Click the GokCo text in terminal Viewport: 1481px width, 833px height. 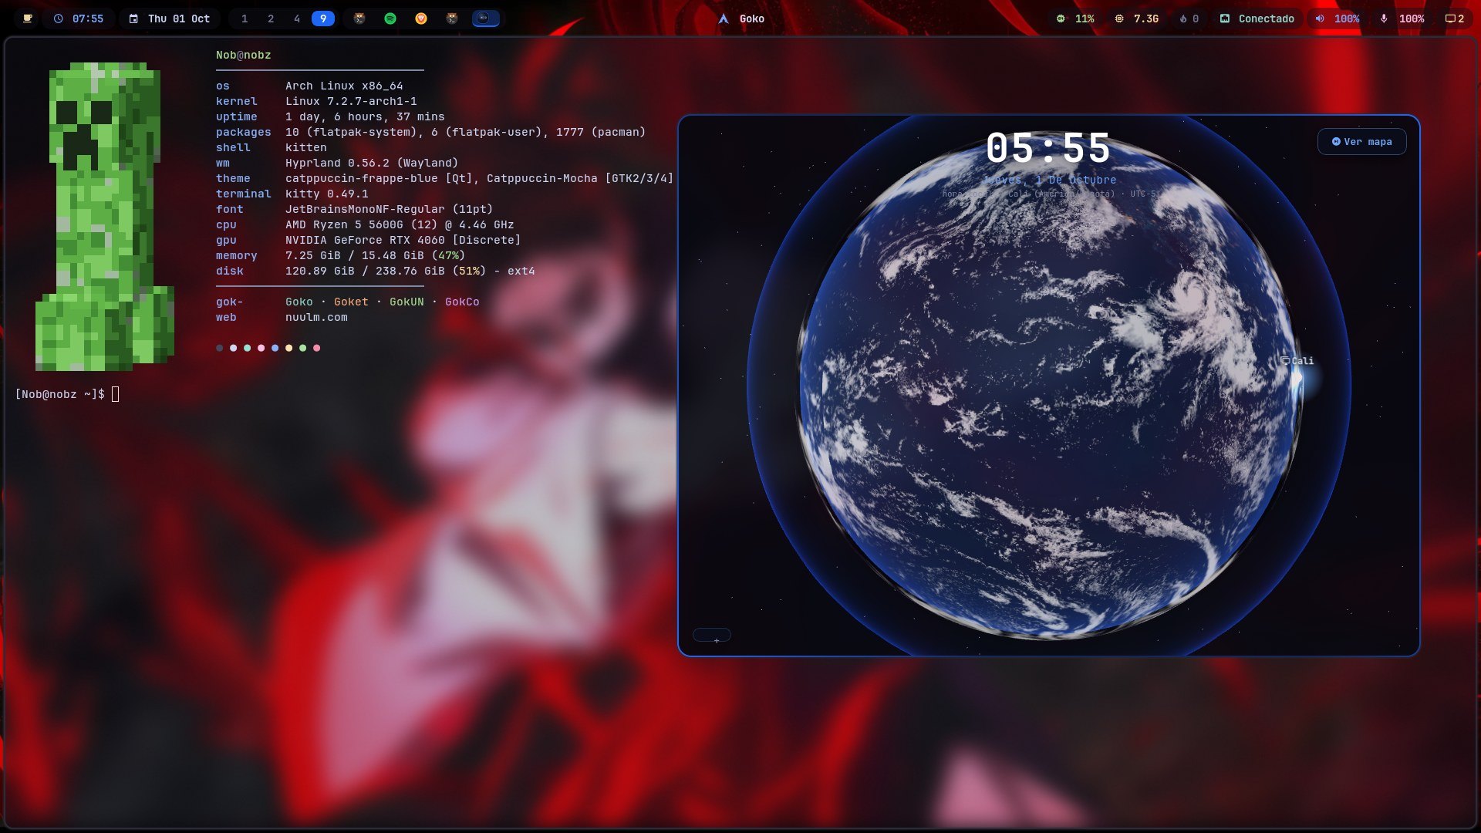[x=462, y=302]
